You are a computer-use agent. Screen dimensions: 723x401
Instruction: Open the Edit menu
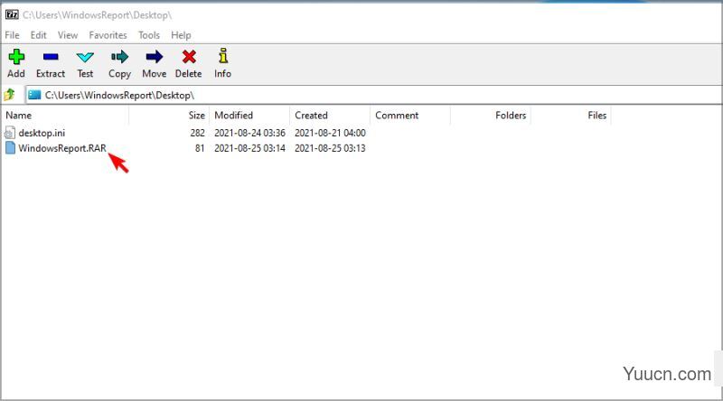[38, 35]
